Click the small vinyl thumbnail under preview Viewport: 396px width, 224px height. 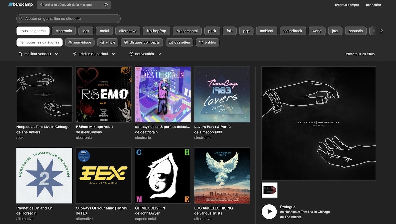269,190
